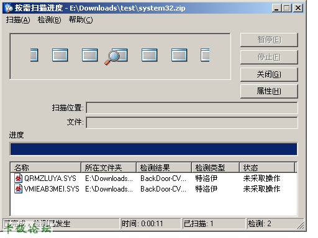The width and height of the screenshot is (318, 238).
Task: Click the 暂停(E) button
Action: [269, 40]
